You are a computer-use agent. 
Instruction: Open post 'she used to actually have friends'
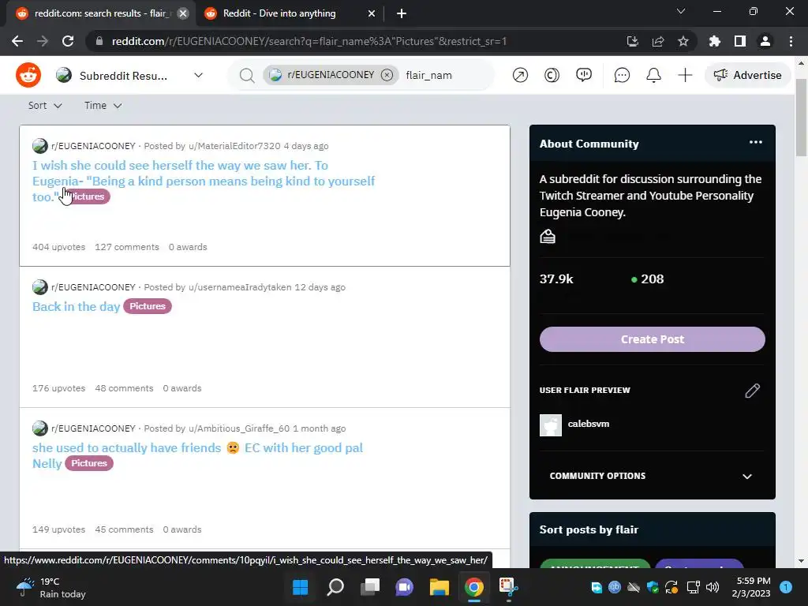(x=197, y=455)
